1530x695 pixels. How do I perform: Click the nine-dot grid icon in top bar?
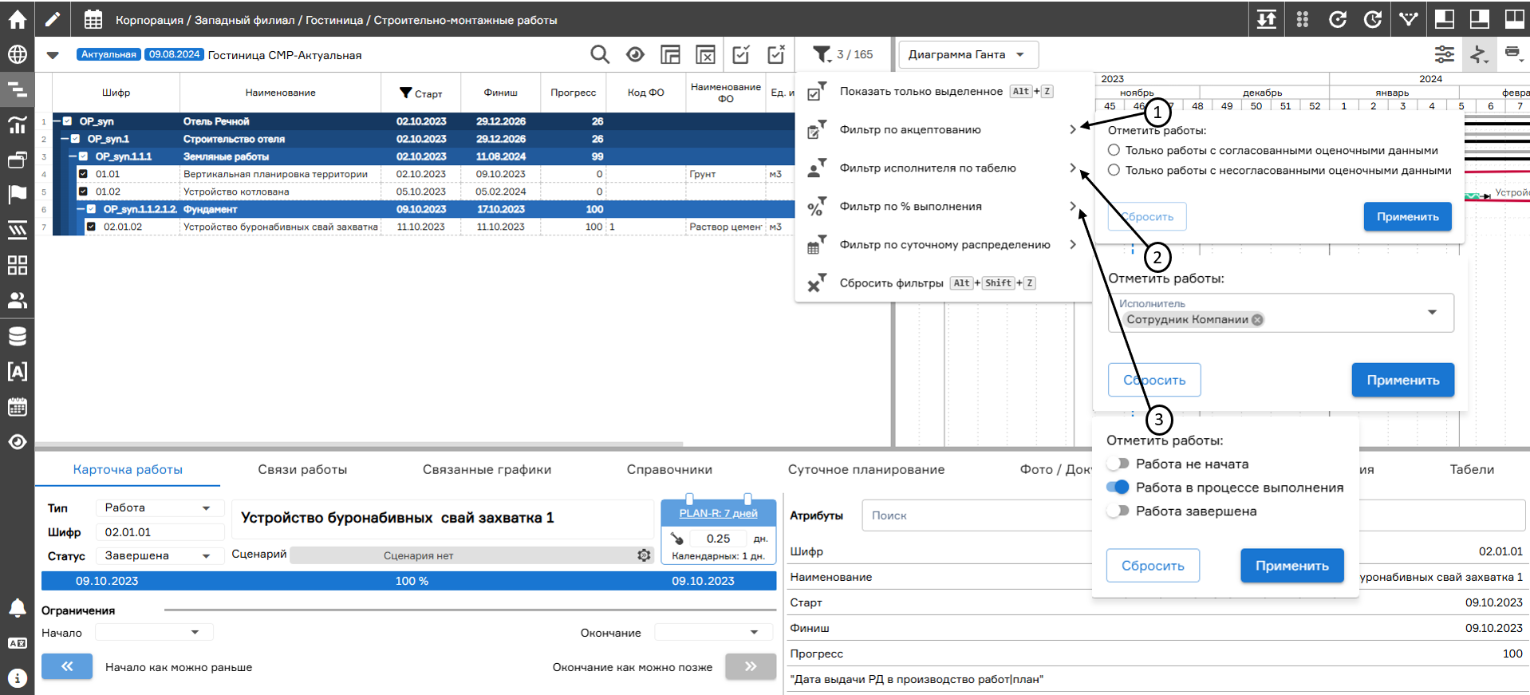[x=1303, y=19]
